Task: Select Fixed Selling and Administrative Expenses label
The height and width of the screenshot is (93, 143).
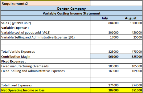Action: [x=33, y=71]
